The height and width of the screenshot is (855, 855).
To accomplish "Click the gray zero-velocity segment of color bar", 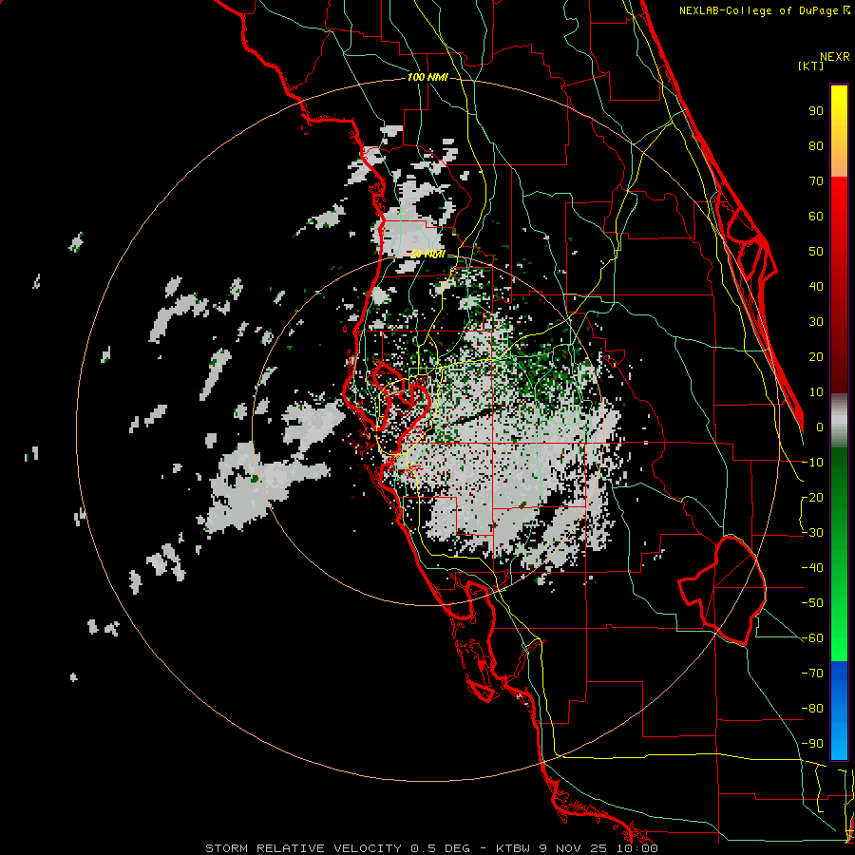I will [839, 420].
